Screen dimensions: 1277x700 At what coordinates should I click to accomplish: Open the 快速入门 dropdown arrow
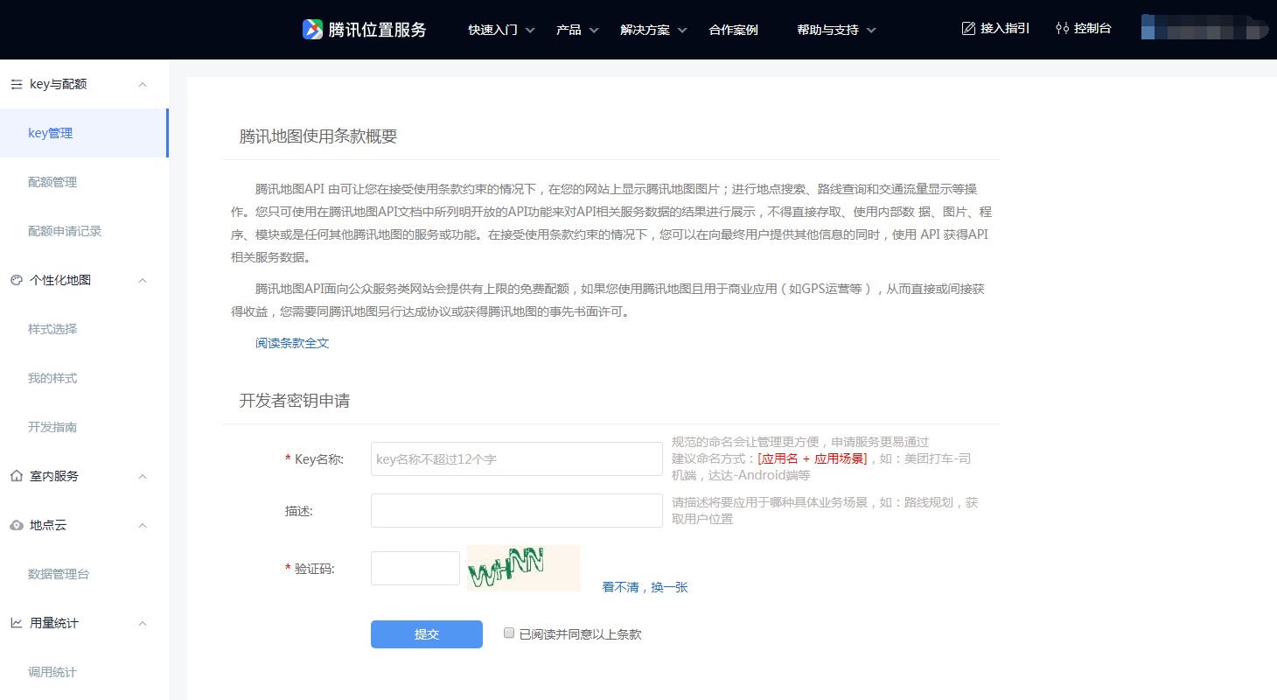point(530,30)
